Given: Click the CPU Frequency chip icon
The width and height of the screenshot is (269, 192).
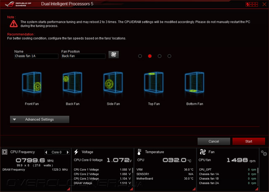Looking at the screenshot, I should tap(5, 152).
